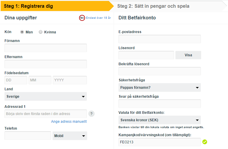Click the Lösenord password field

[x=146, y=55]
